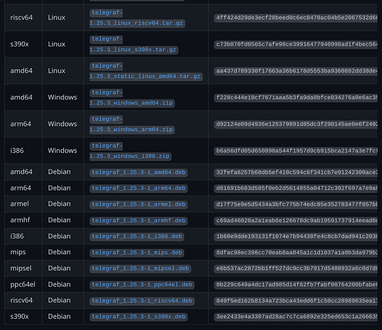Click Windows label in the amd64 row
The width and height of the screenshot is (382, 330).
(x=63, y=97)
